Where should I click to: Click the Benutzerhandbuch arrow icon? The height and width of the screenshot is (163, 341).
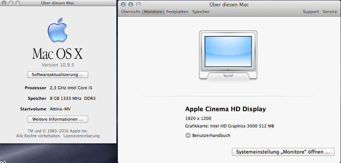[188, 135]
